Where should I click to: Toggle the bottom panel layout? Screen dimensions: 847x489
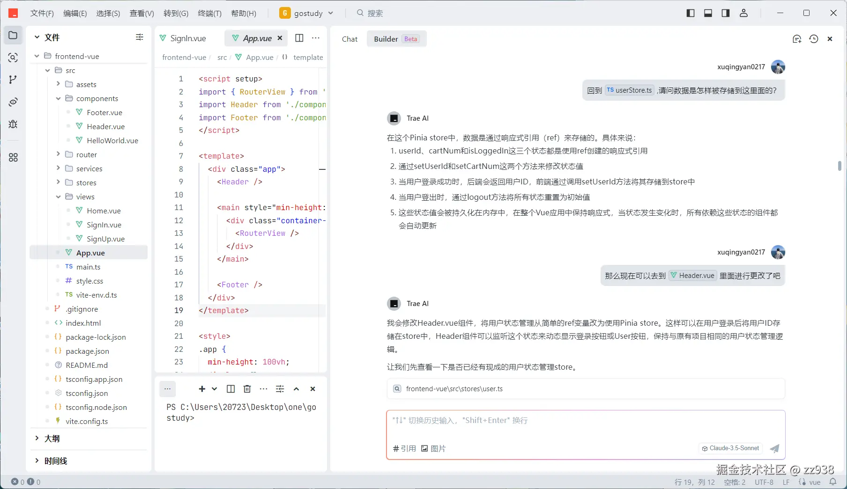coord(708,13)
